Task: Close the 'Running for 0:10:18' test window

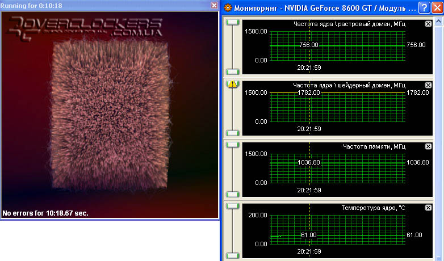Action: point(215,5)
